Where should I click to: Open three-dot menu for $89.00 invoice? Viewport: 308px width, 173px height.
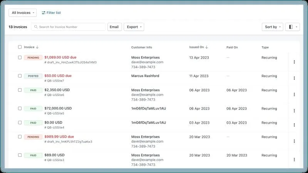pyautogui.click(x=294, y=160)
